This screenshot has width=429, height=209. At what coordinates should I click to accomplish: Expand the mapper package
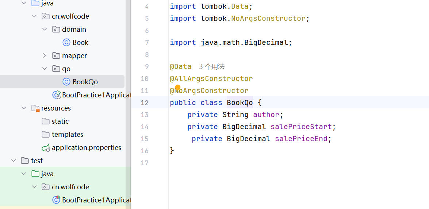45,56
